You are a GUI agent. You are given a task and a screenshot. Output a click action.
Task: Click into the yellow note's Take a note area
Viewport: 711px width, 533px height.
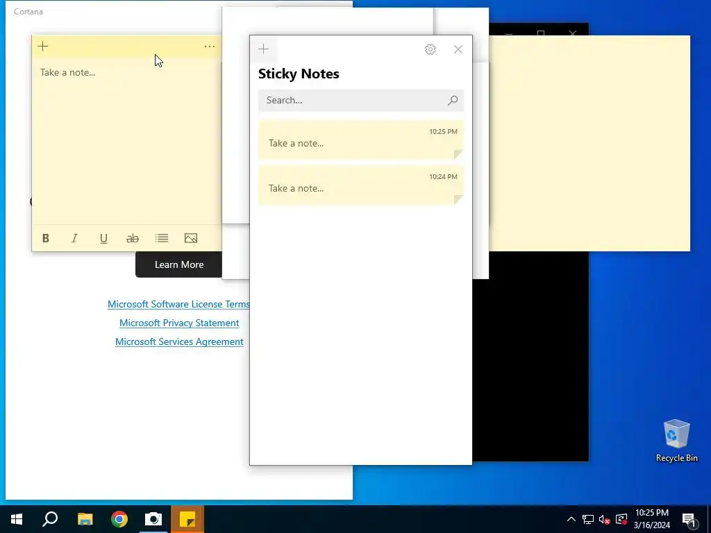click(127, 140)
